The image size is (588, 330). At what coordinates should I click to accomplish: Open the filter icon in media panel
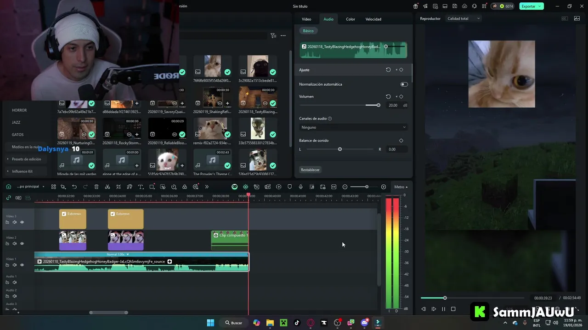click(x=273, y=35)
